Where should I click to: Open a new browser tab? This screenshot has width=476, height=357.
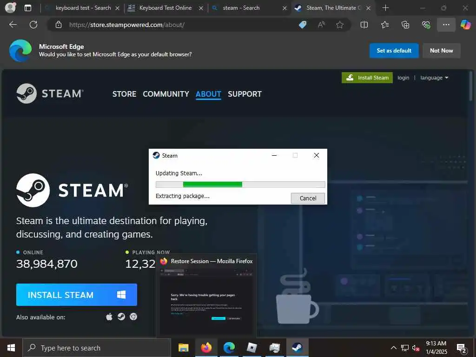tap(385, 8)
